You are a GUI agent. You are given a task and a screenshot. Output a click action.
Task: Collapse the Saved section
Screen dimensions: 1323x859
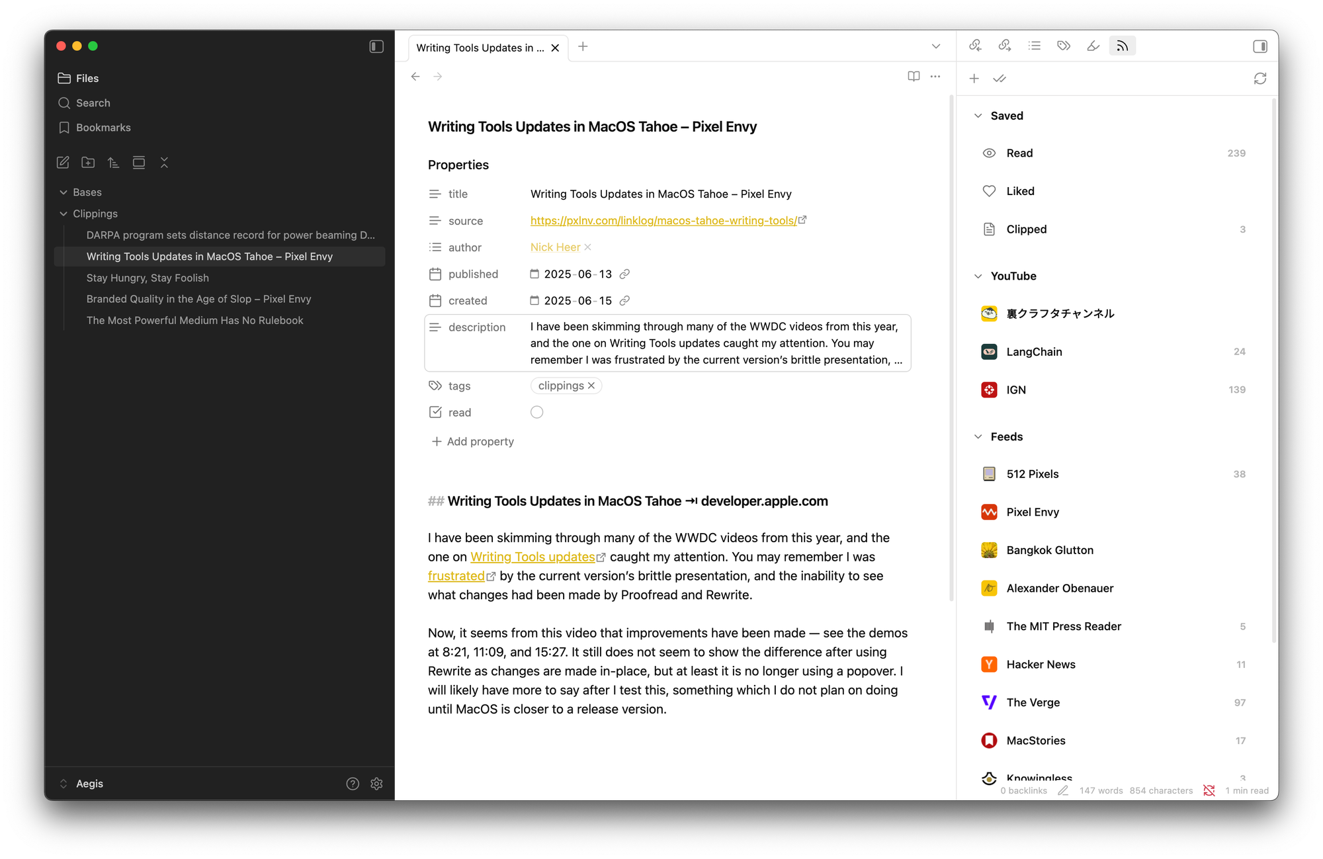pos(978,116)
